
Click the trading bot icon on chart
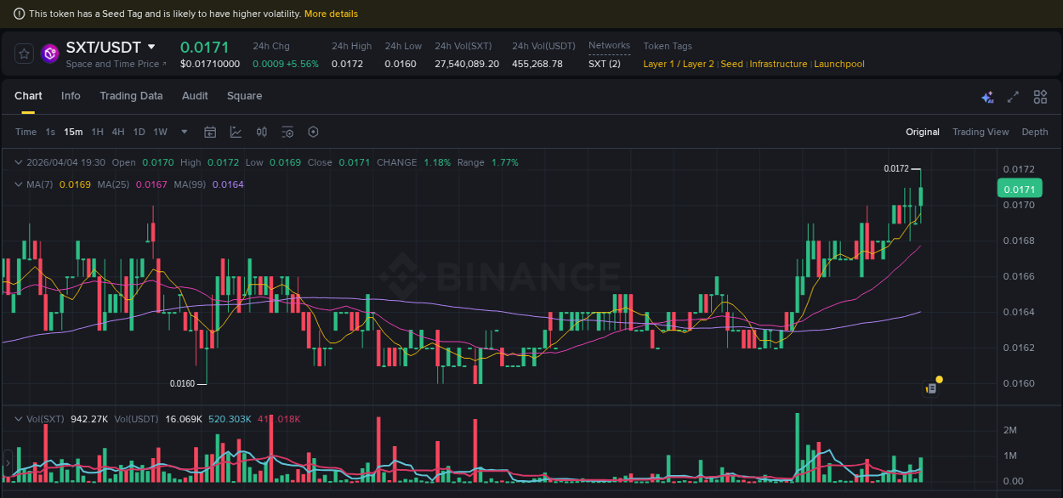931,387
